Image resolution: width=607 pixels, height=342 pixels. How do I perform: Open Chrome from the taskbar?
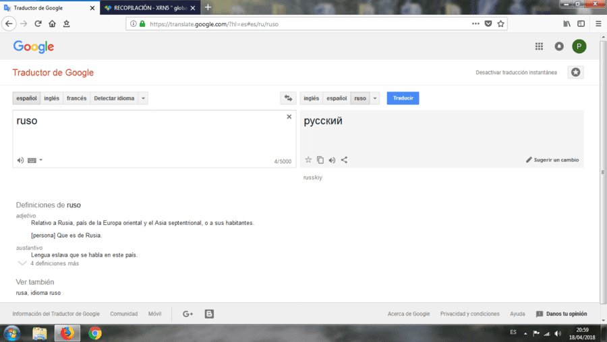click(95, 333)
